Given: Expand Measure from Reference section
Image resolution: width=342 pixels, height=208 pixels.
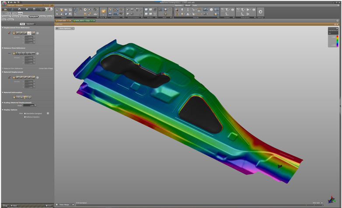Looking at the screenshot, I should pos(3,69).
